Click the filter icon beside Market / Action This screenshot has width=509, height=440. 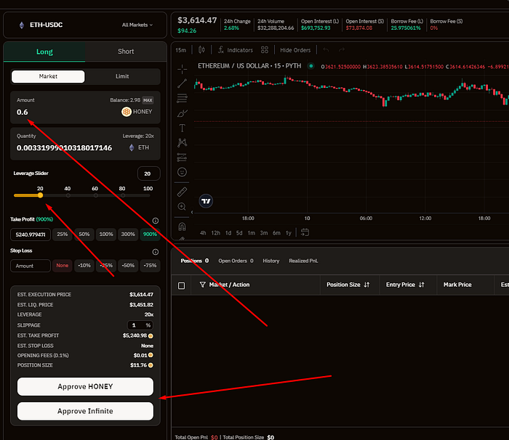click(203, 285)
